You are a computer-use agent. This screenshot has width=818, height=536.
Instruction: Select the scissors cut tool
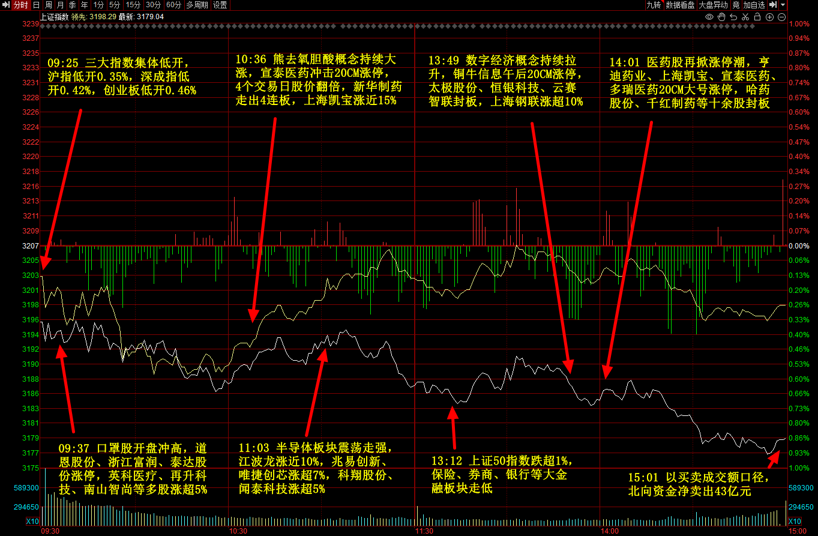[x=746, y=17]
